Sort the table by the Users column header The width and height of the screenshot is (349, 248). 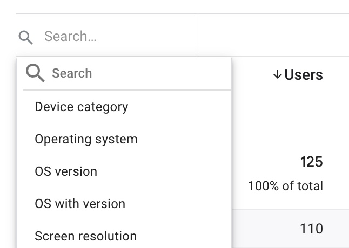click(304, 74)
